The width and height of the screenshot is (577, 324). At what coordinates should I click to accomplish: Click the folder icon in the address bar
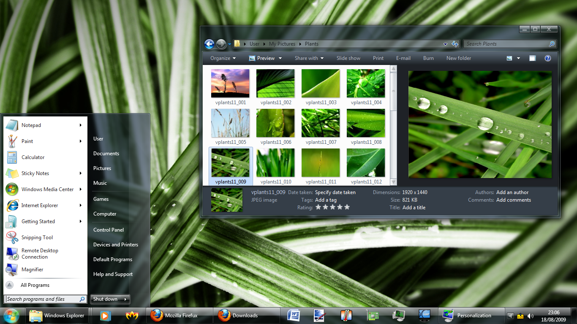click(237, 43)
